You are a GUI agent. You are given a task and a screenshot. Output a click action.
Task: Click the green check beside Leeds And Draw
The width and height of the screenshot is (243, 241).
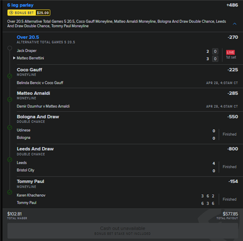pos(10,160)
